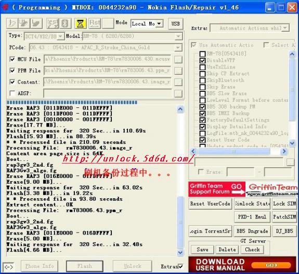Image resolution: width=299 pixels, height=274 pixels.
Task: Click the Unlock button
Action: tap(133, 266)
